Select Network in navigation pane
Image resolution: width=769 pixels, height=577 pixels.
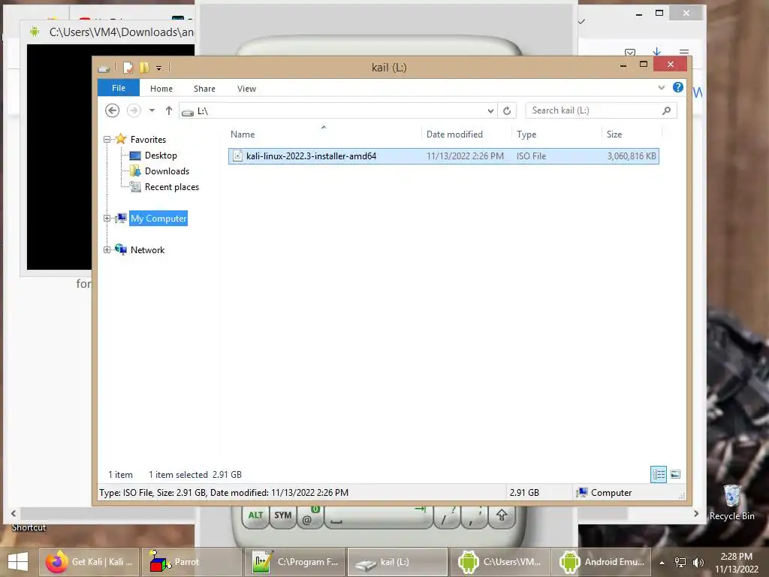pyautogui.click(x=147, y=249)
